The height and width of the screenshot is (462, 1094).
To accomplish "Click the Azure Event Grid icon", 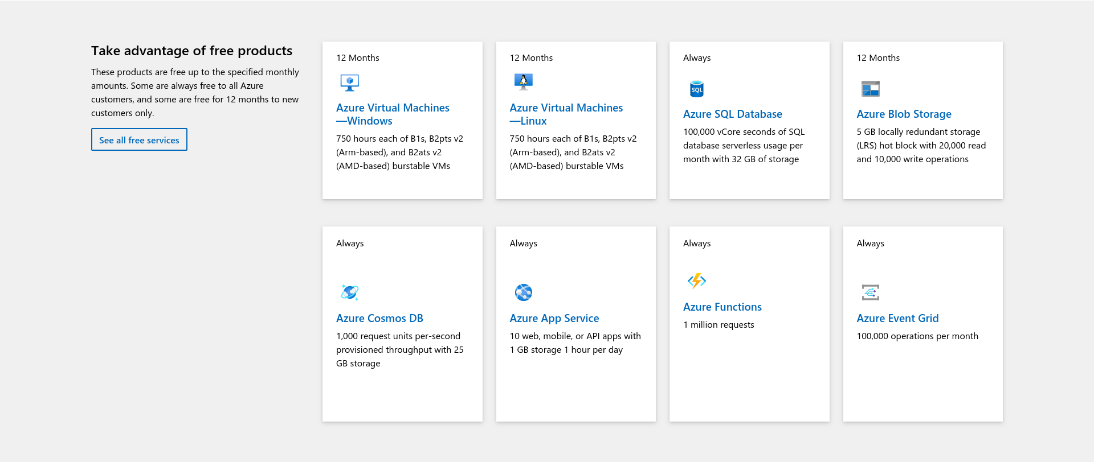I will pos(870,292).
